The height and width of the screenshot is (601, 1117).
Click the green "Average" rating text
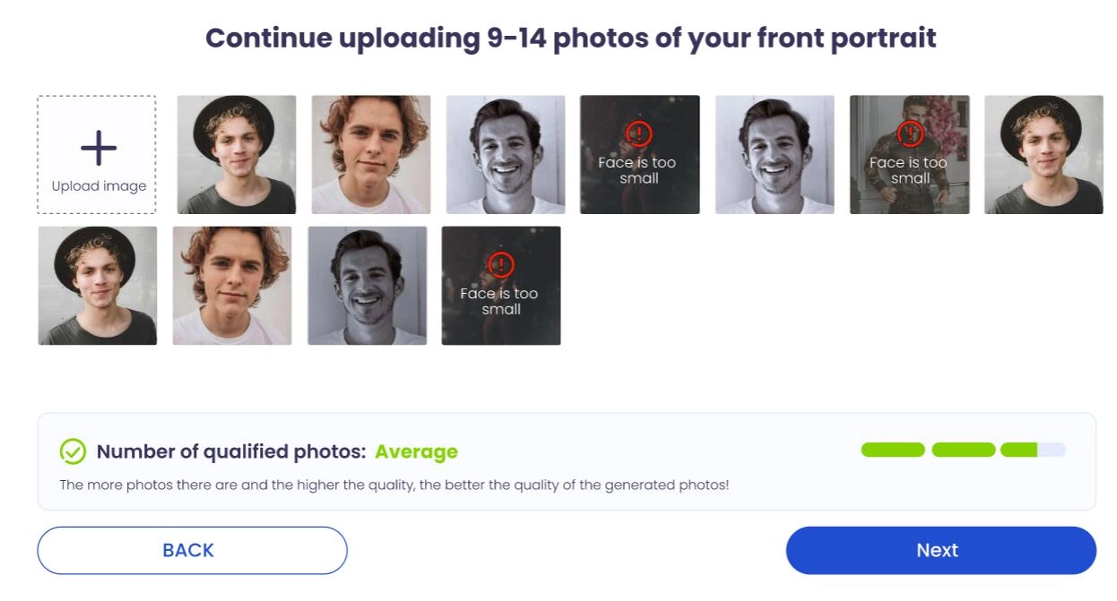point(416,452)
